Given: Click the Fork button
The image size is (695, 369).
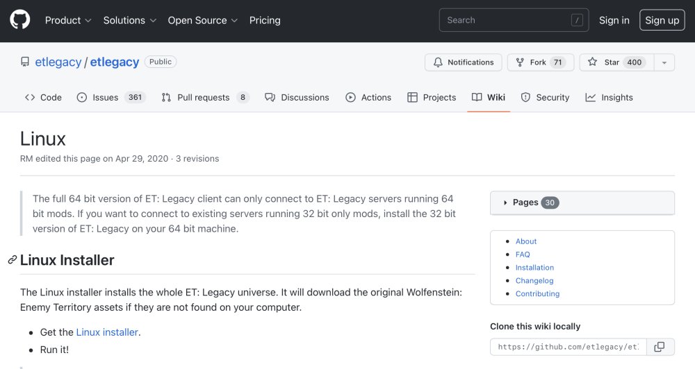Looking at the screenshot, I should click(x=540, y=62).
